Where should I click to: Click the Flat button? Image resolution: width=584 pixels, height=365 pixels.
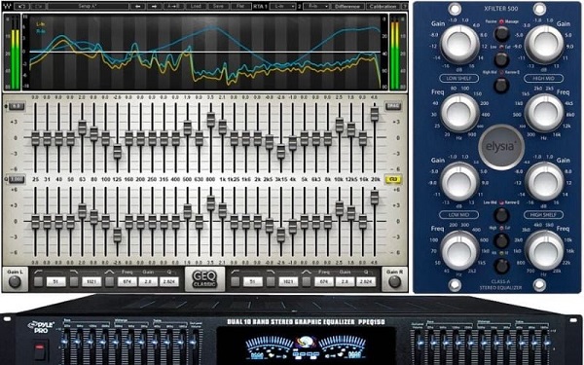coord(240,7)
